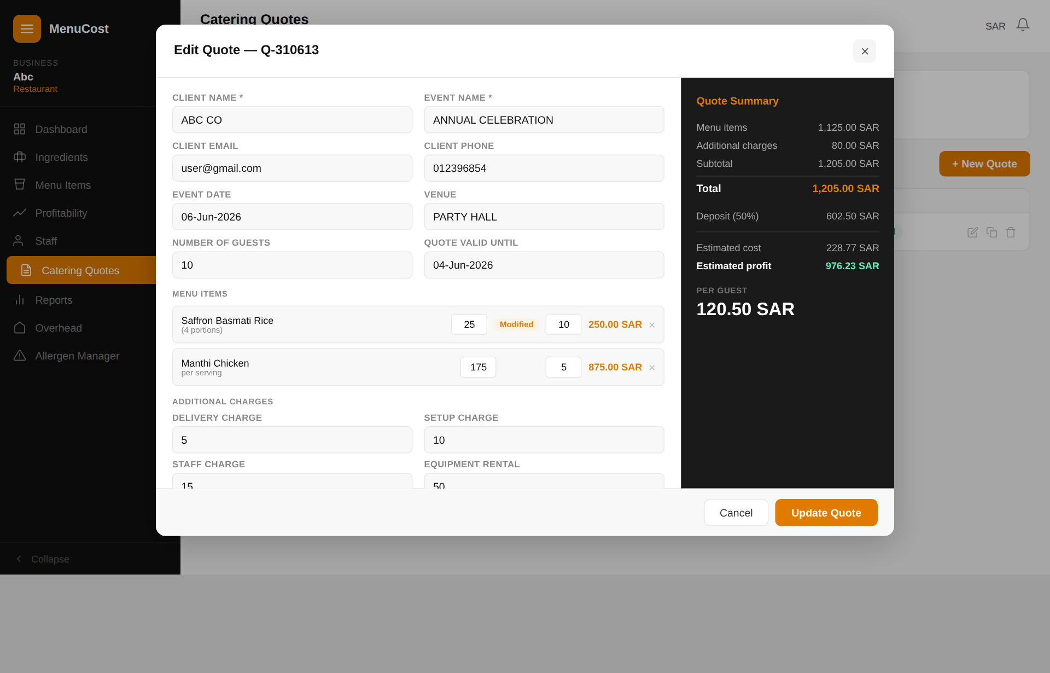Edit the Staff Charge field

[x=292, y=481]
